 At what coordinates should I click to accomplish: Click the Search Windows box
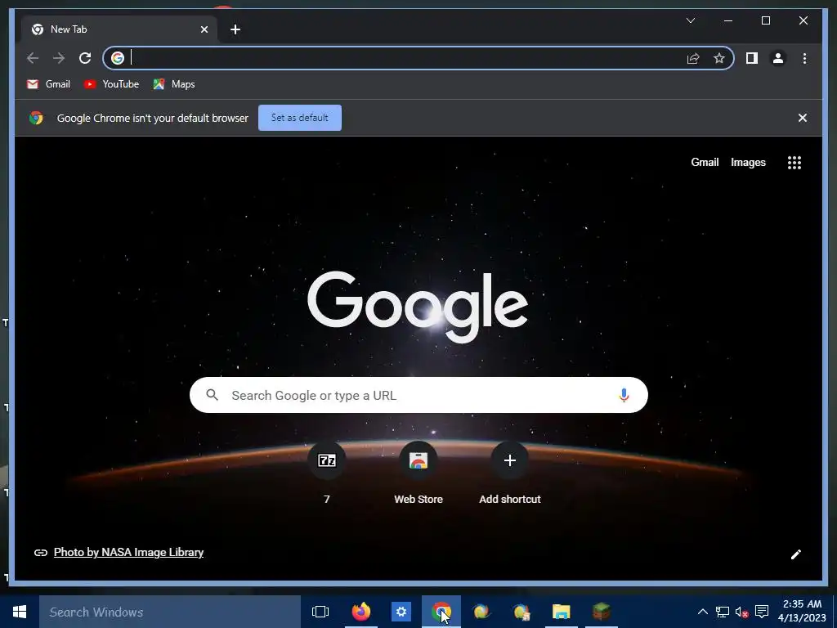(170, 612)
